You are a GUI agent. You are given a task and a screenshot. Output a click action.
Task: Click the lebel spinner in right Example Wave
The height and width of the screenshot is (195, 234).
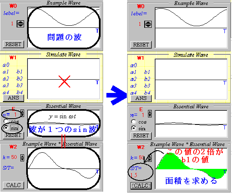[148, 24]
